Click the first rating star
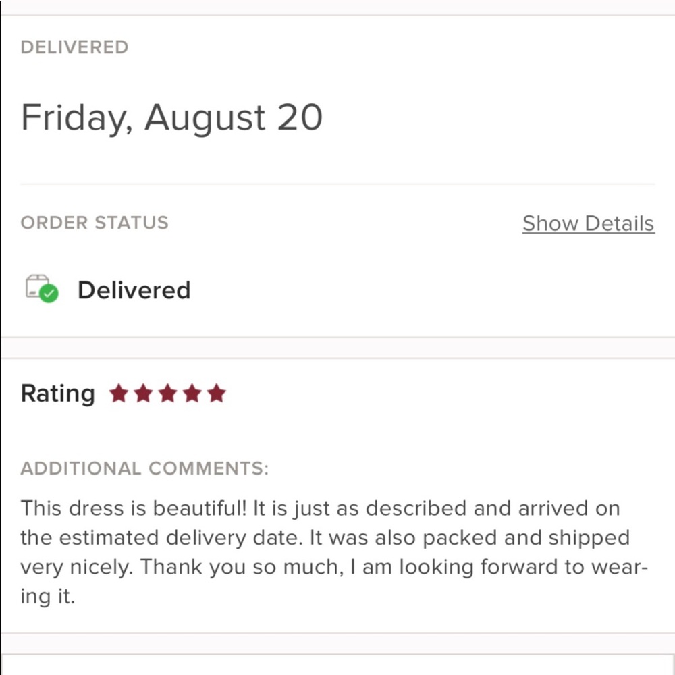 coord(119,394)
